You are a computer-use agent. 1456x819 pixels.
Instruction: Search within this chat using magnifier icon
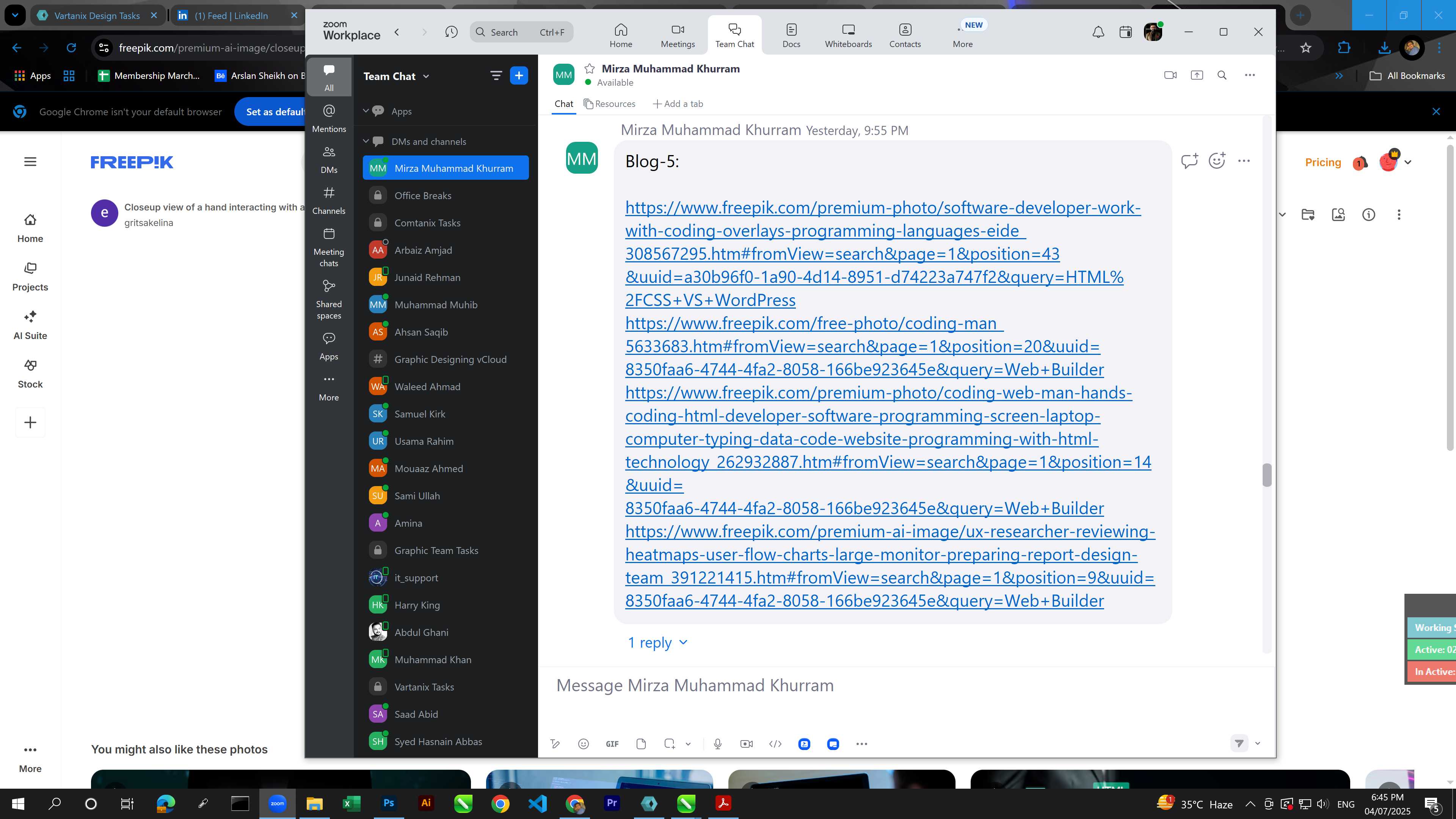1222,75
